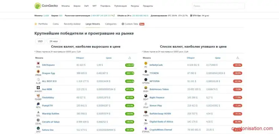
Task: Click the NFTOPIA coin icon
Action: pyautogui.click(x=146, y=80)
